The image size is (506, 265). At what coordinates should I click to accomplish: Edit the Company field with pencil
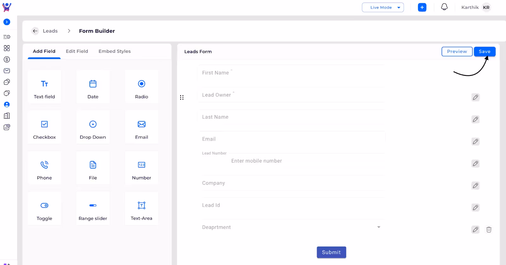click(x=475, y=186)
